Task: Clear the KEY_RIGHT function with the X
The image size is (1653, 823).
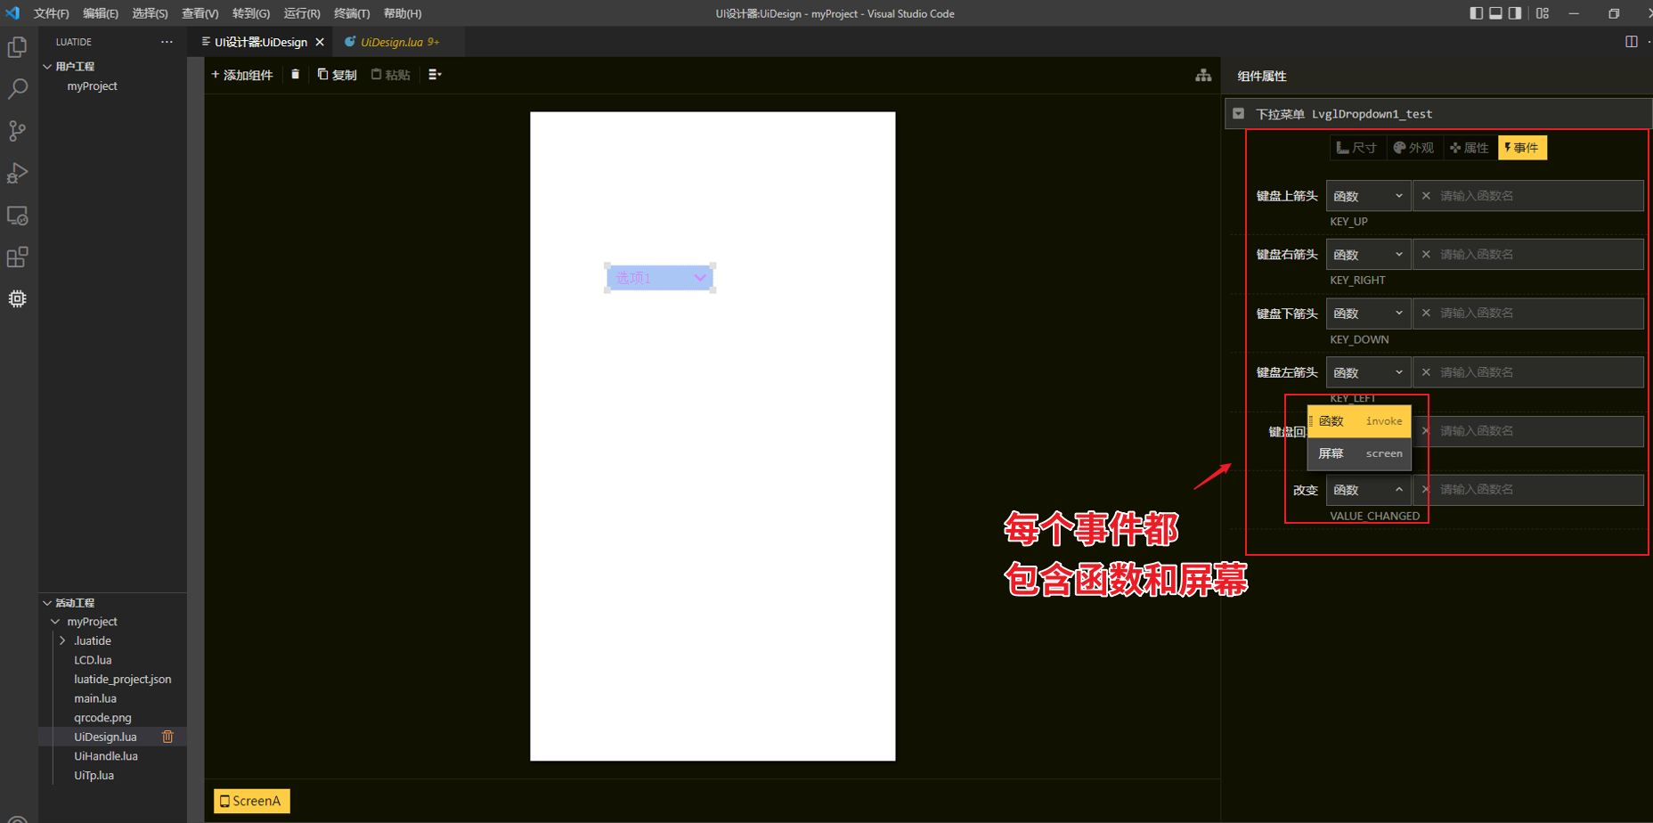Action: (x=1425, y=254)
